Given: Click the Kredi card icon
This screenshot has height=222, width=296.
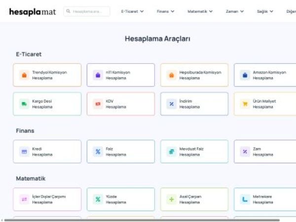Looking at the screenshot, I should (x=24, y=151).
